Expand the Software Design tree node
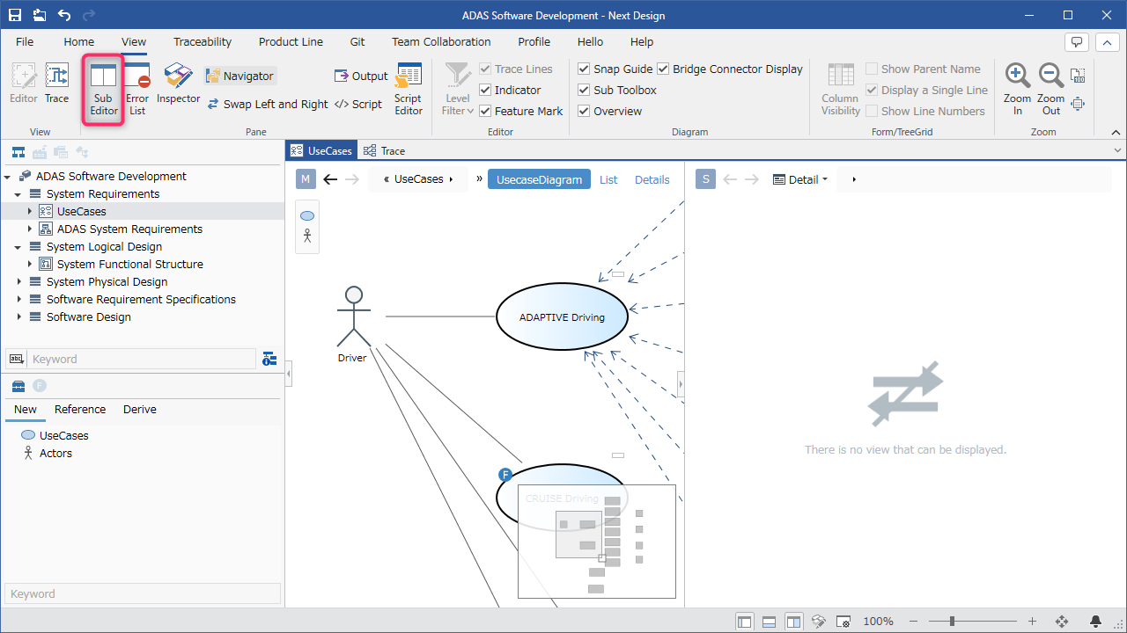 [x=18, y=316]
